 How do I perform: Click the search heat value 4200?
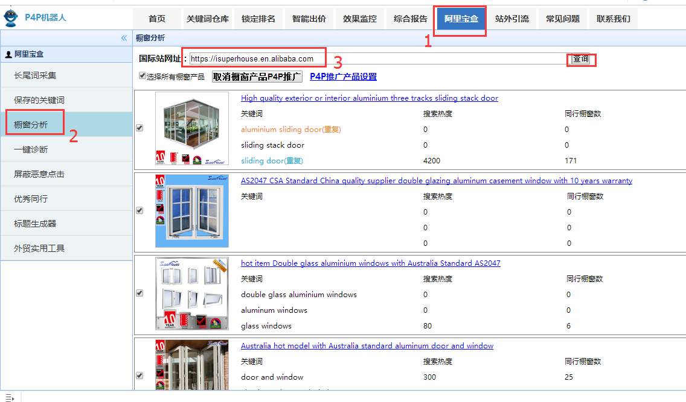tap(432, 161)
